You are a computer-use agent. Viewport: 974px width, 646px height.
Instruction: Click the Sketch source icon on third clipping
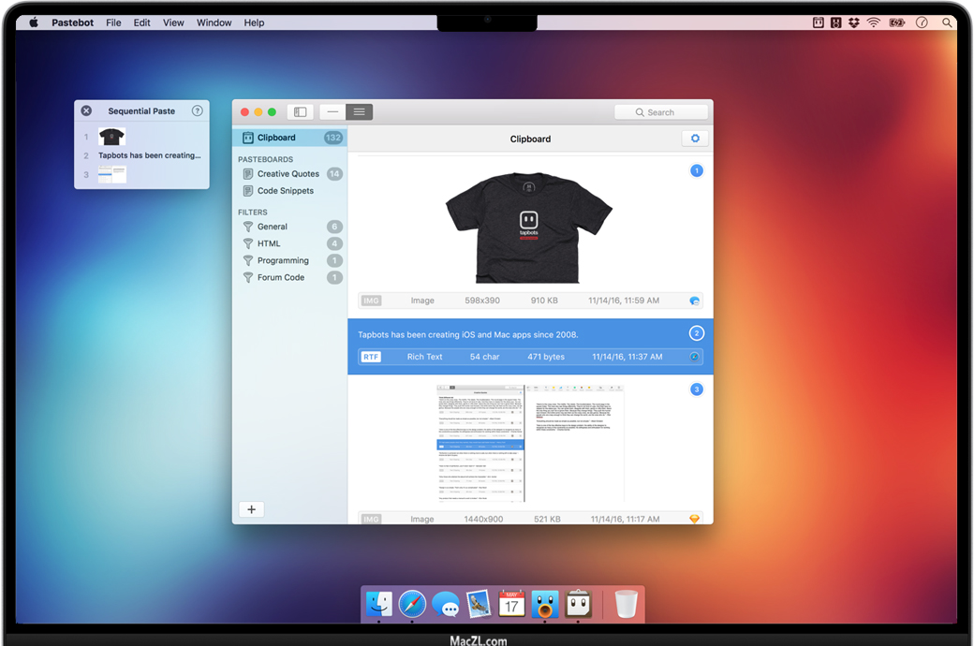(694, 519)
